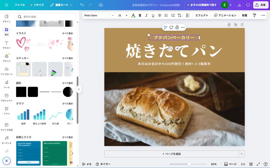Open the 配置 position panel
270x168 pixels.
[x=244, y=15]
